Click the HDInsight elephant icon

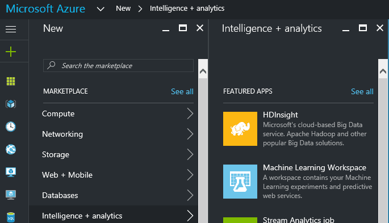pos(240,129)
